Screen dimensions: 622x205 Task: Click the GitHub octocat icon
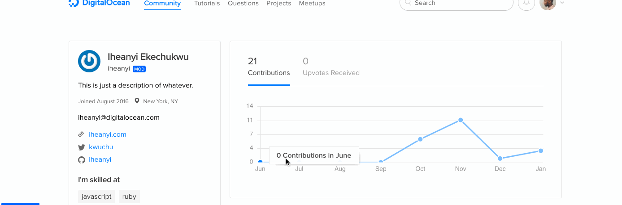pyautogui.click(x=82, y=160)
